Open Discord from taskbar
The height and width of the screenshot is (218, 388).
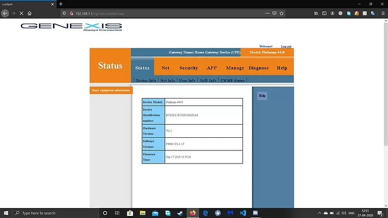click(x=255, y=213)
